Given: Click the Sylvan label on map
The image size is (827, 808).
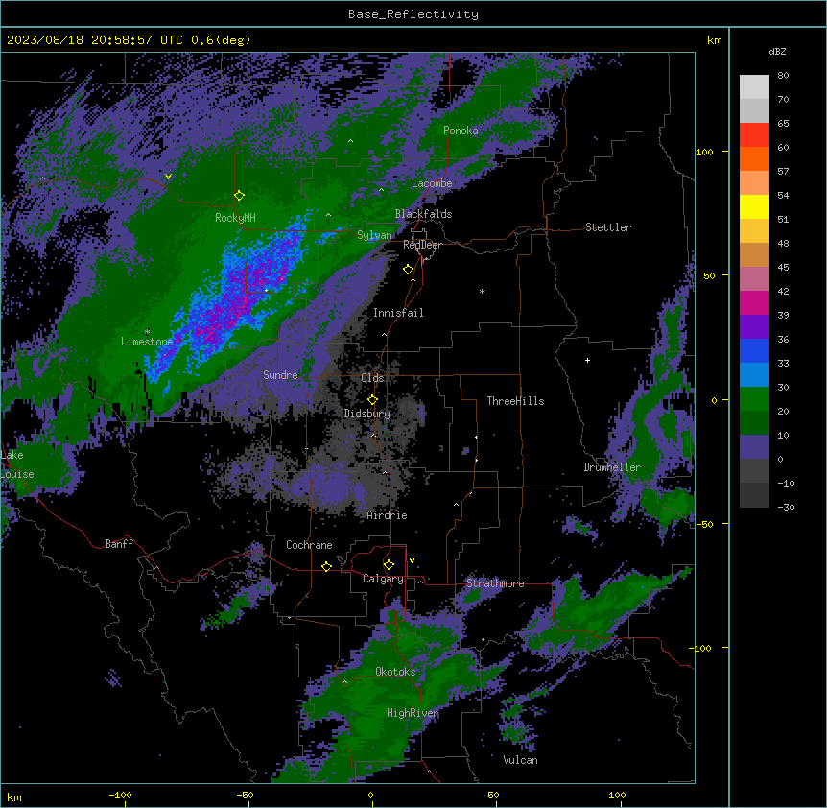Looking at the screenshot, I should coord(374,235).
